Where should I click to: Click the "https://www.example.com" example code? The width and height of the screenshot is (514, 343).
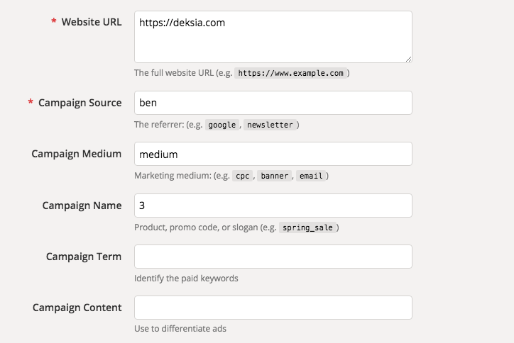(291, 73)
